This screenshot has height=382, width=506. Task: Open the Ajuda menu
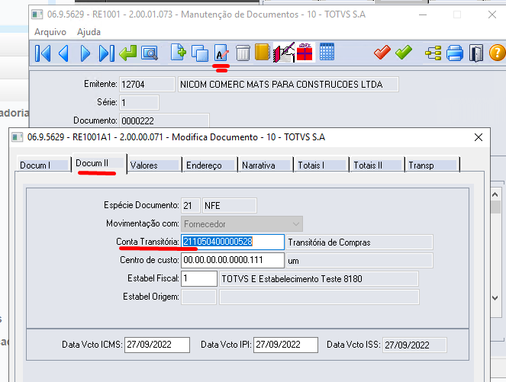89,32
